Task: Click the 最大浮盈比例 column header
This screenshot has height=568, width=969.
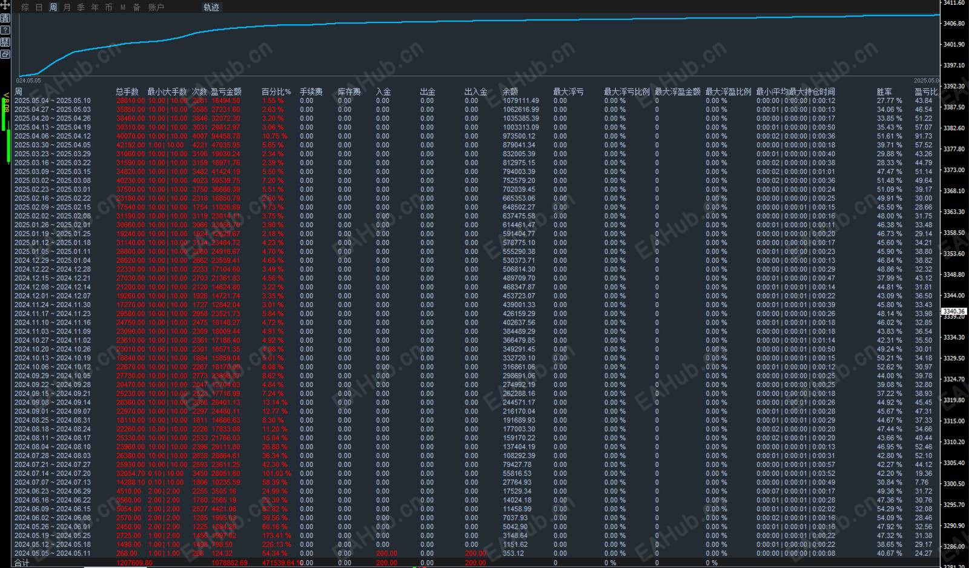Action: tap(729, 91)
